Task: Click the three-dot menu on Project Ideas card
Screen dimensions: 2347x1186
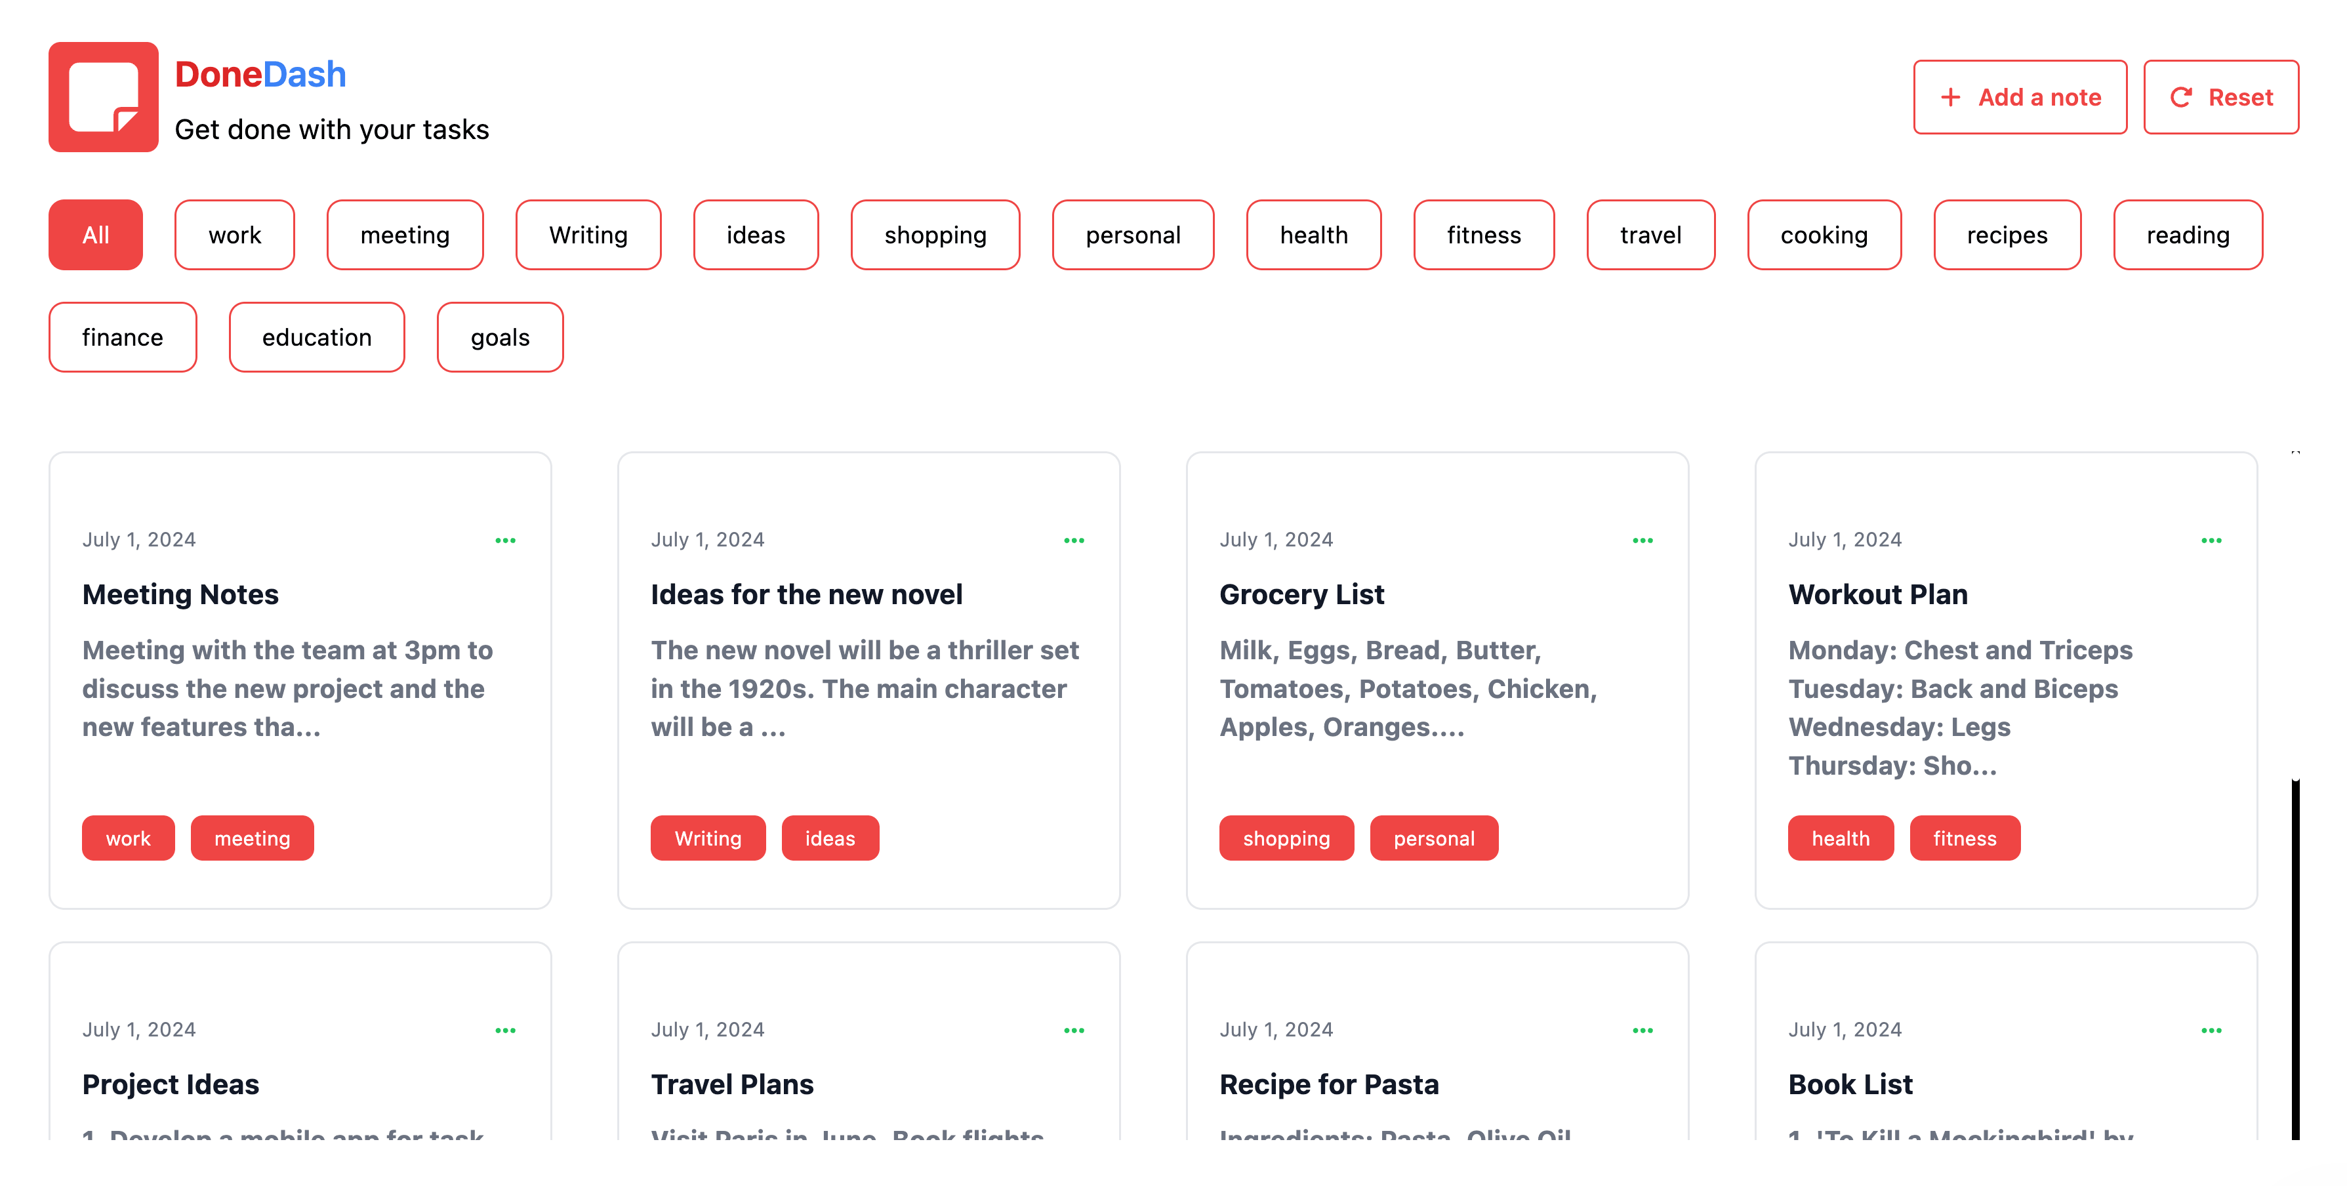Action: click(x=505, y=1029)
